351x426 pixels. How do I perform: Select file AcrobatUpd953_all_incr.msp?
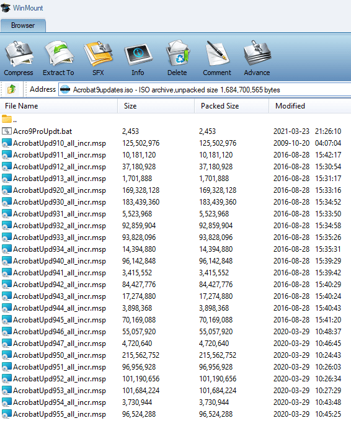tap(60, 391)
